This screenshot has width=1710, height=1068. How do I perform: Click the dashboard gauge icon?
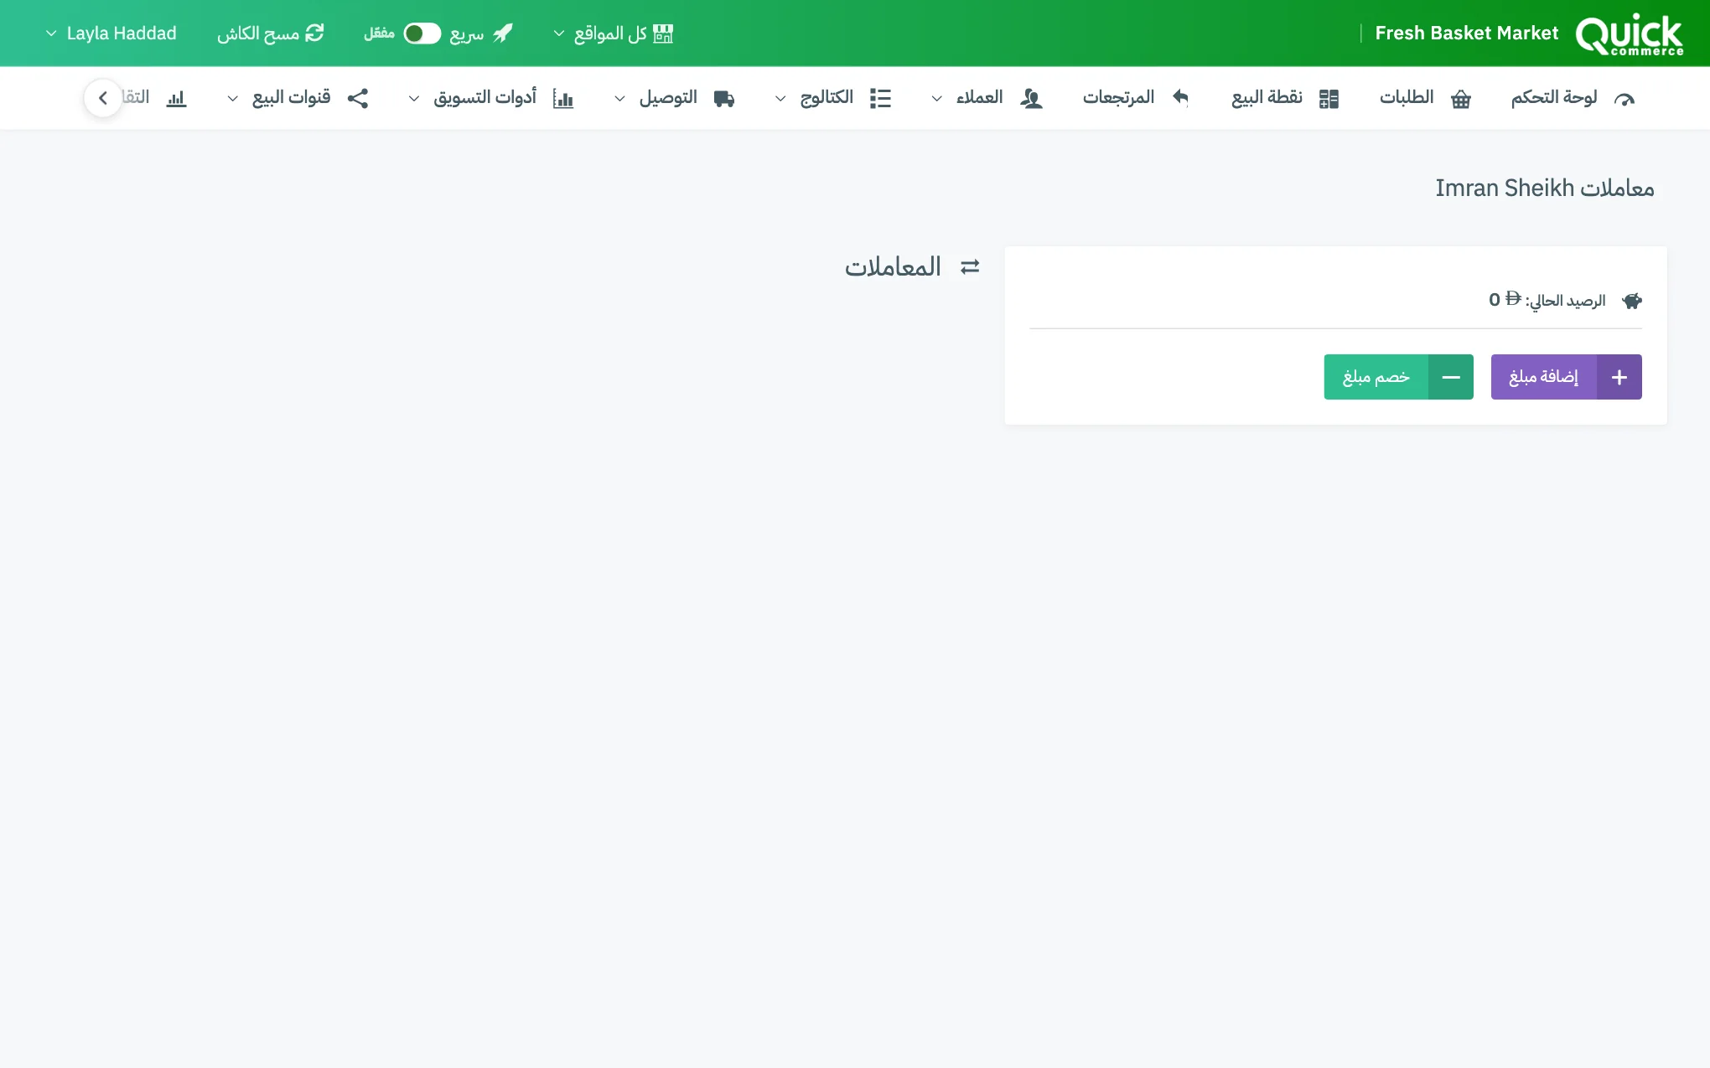(1624, 99)
